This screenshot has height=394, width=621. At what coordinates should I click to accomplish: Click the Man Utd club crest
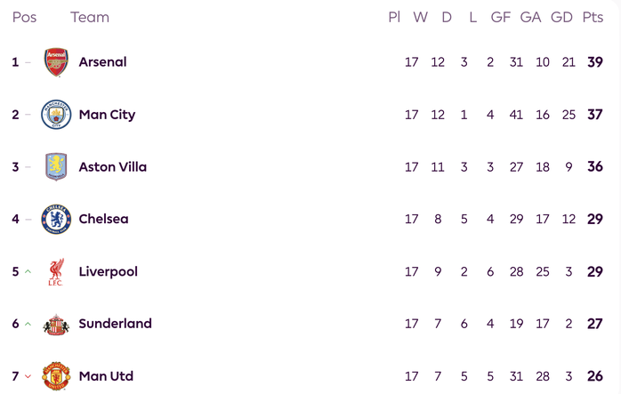point(56,376)
